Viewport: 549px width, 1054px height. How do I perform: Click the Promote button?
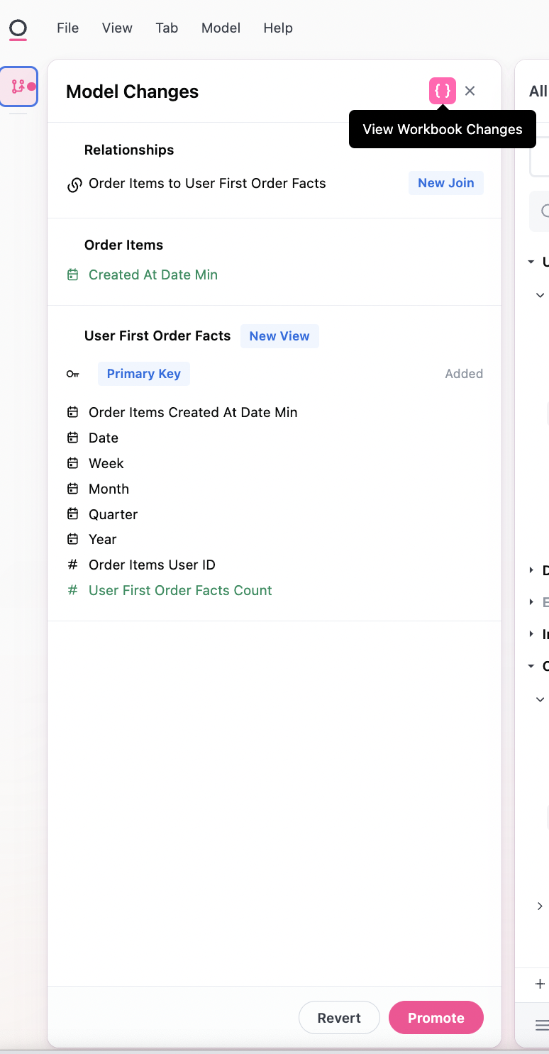coord(436,1018)
